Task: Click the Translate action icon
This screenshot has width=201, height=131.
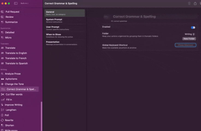Action: (2, 48)
